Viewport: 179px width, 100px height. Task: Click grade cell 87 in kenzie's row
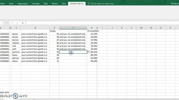[54, 40]
